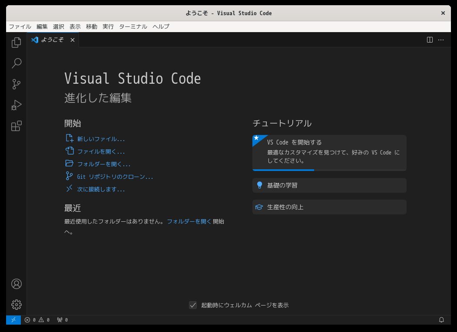This screenshot has width=457, height=332.
Task: Click the VS Code logo on ようこそ tab
Action: pos(35,40)
